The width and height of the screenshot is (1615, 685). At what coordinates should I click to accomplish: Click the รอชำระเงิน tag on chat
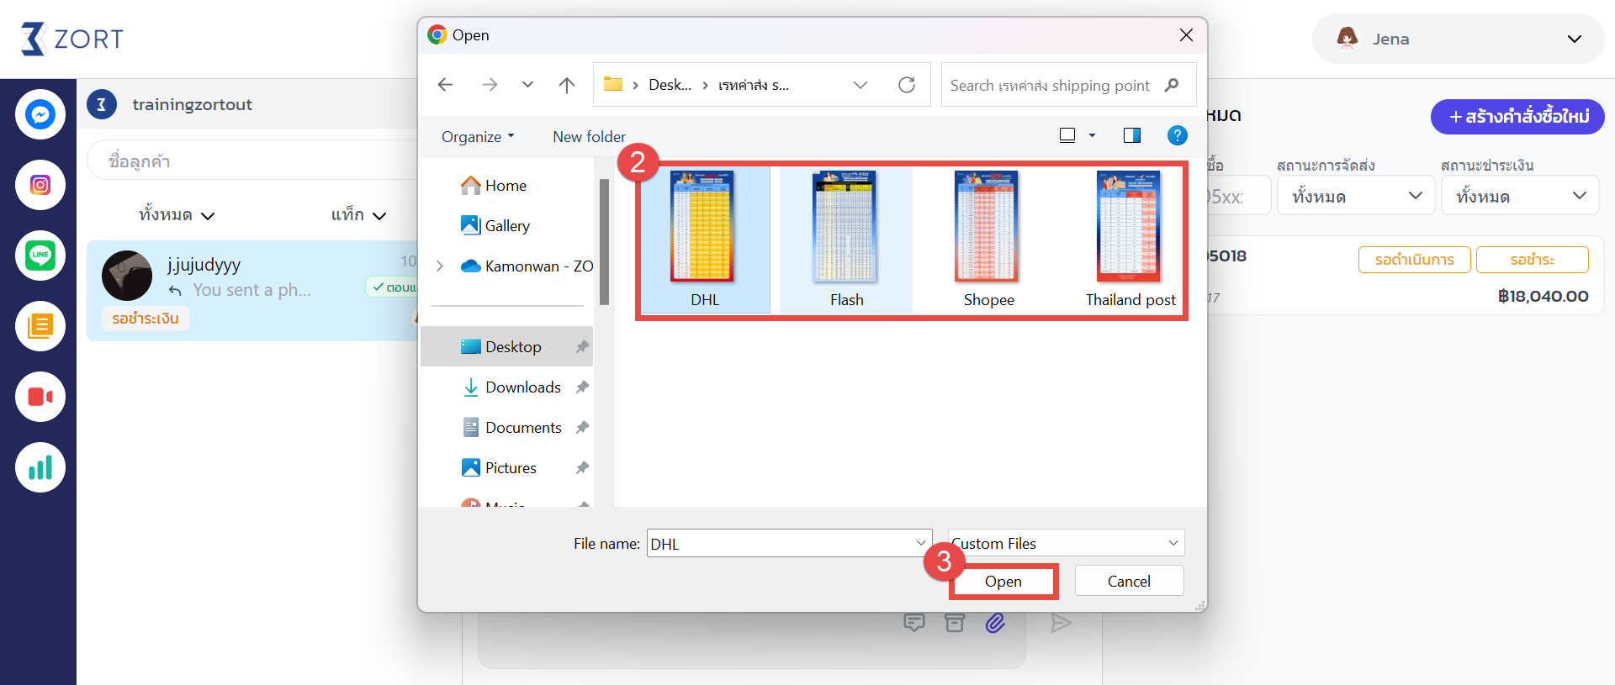coord(146,319)
